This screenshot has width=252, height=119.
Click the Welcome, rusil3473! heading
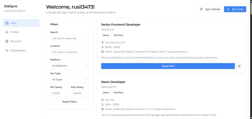point(70,7)
